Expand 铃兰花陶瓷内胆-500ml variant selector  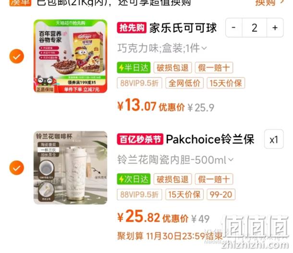[175, 160]
